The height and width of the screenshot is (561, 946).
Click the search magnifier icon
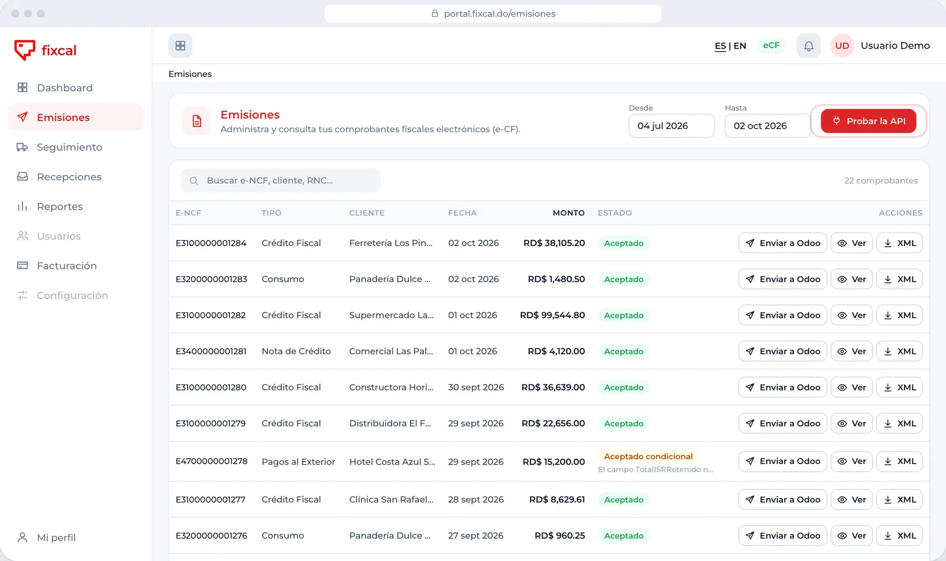pos(193,181)
